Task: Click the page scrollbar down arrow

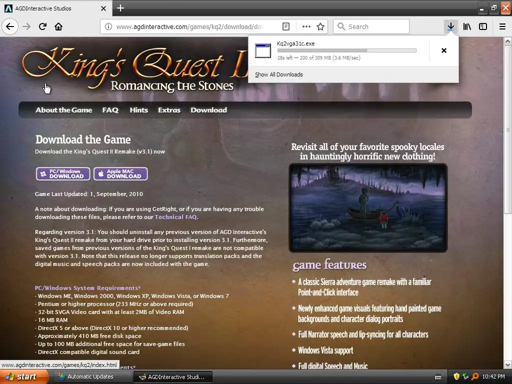Action: pyautogui.click(x=507, y=364)
